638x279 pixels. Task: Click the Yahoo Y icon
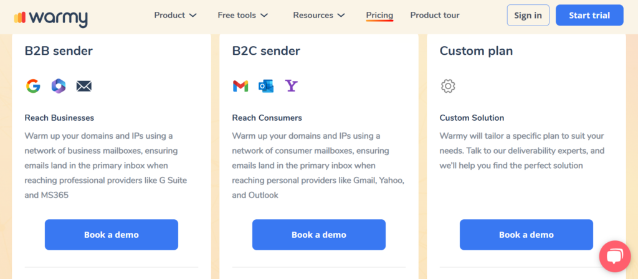292,86
